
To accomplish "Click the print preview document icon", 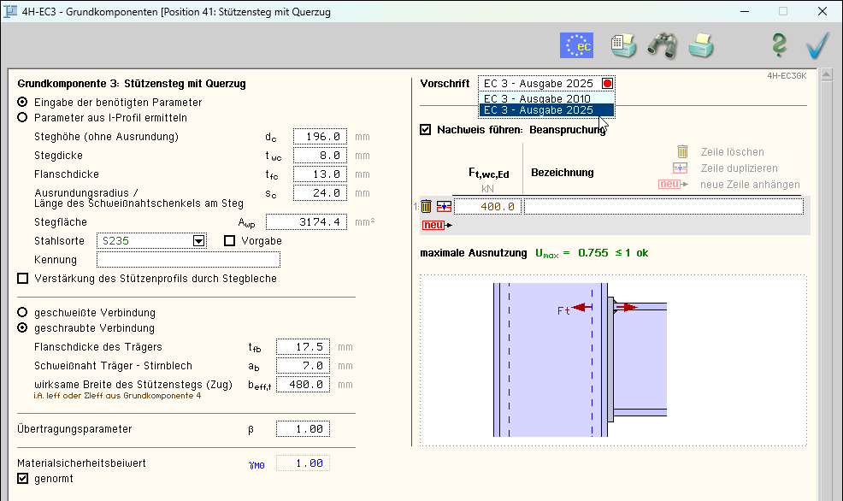I will [x=623, y=45].
